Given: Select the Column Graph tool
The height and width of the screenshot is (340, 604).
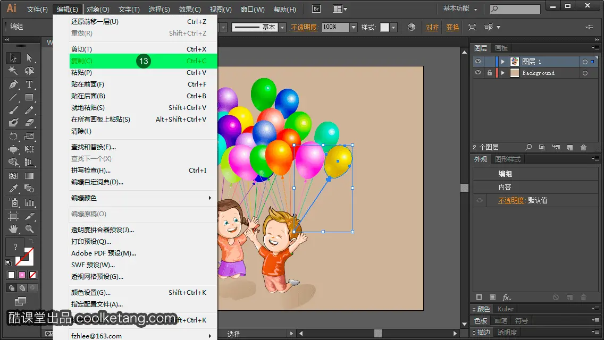Looking at the screenshot, I should (x=29, y=202).
